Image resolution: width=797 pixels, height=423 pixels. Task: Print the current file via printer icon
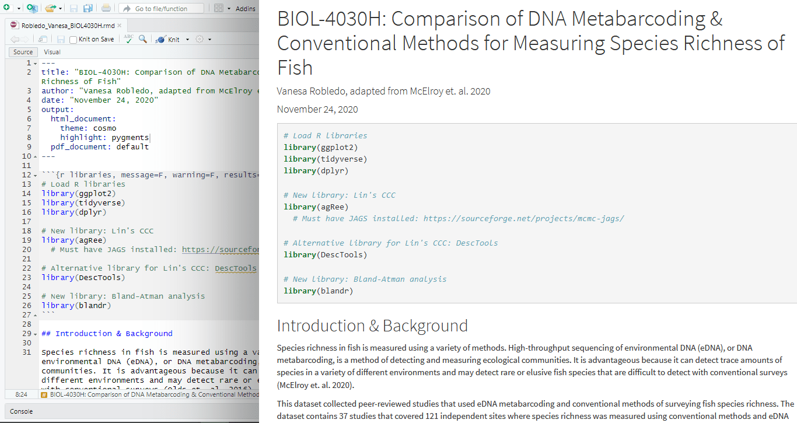click(105, 8)
